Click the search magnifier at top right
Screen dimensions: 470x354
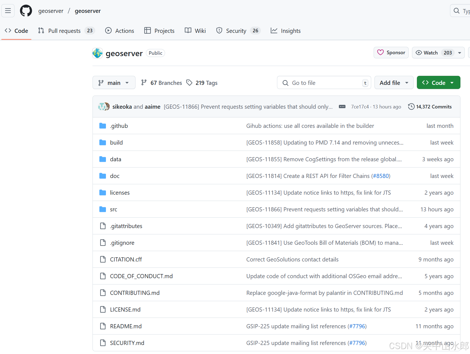(x=457, y=11)
